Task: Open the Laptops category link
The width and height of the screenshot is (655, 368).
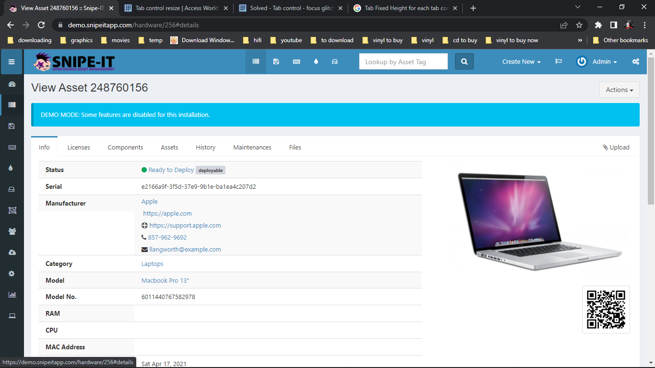Action: tap(152, 264)
